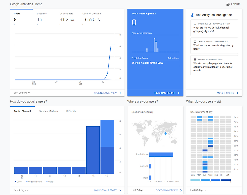The image size is (247, 195).
Task: Click the lightest swatch in heatmap legend
Action: [195, 180]
